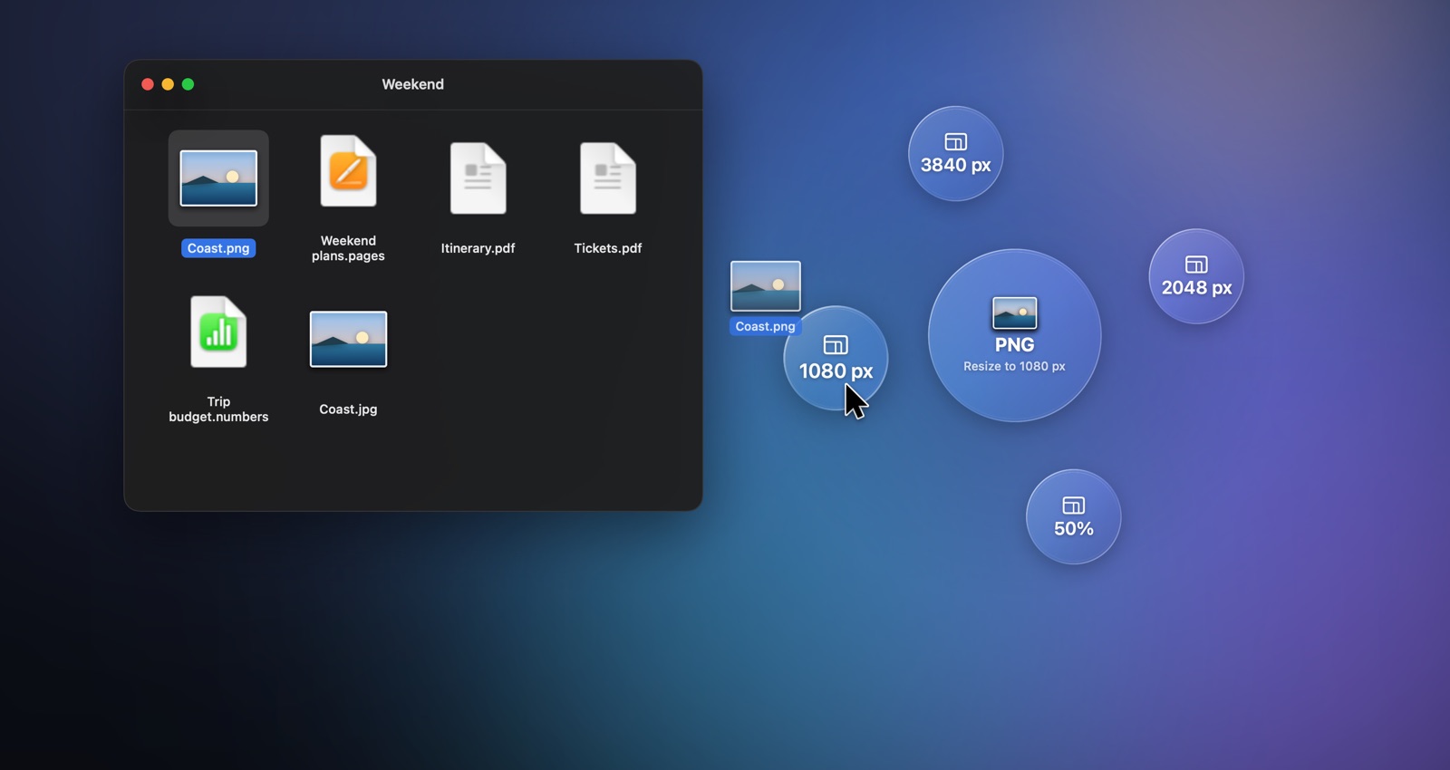Minimize the Weekend window with yellow button
Viewport: 1450px width, 770px height.
point(168,84)
